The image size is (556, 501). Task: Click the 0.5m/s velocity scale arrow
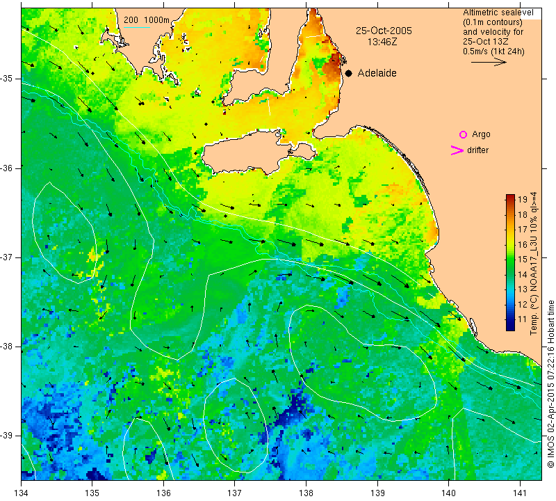[x=489, y=62]
